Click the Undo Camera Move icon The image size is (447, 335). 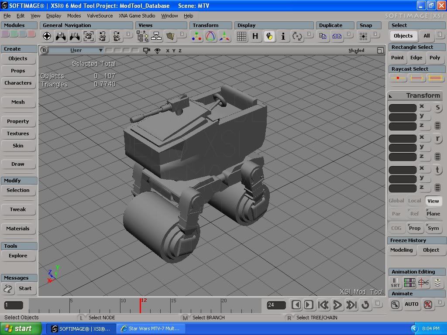[102, 36]
